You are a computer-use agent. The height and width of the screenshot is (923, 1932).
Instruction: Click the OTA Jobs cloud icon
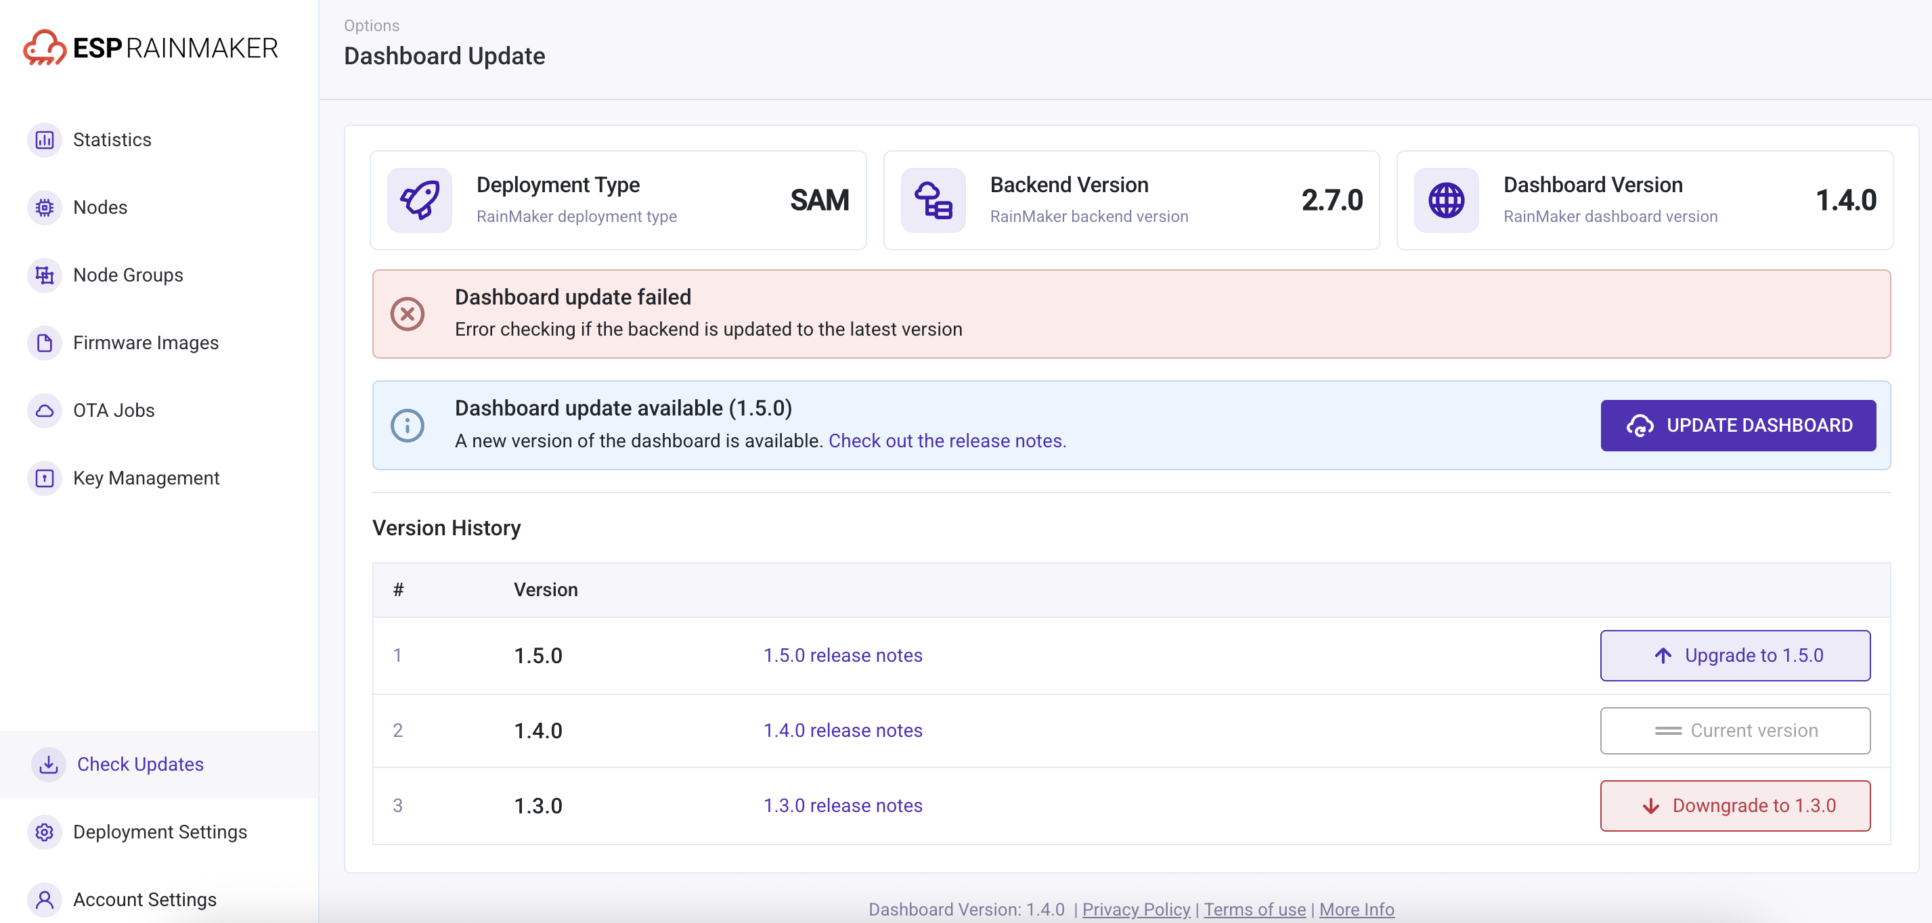(x=44, y=410)
